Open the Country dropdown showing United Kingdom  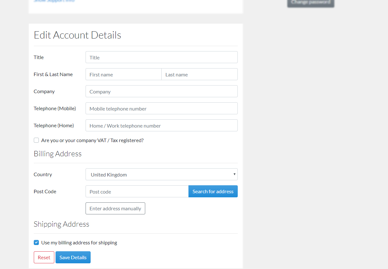point(161,175)
